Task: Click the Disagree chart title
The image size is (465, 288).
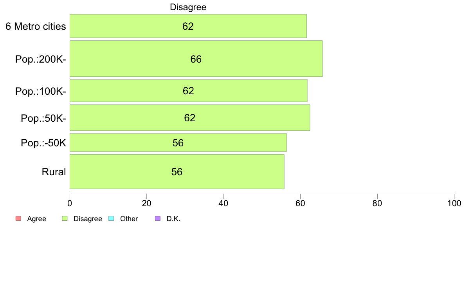Action: point(188,7)
